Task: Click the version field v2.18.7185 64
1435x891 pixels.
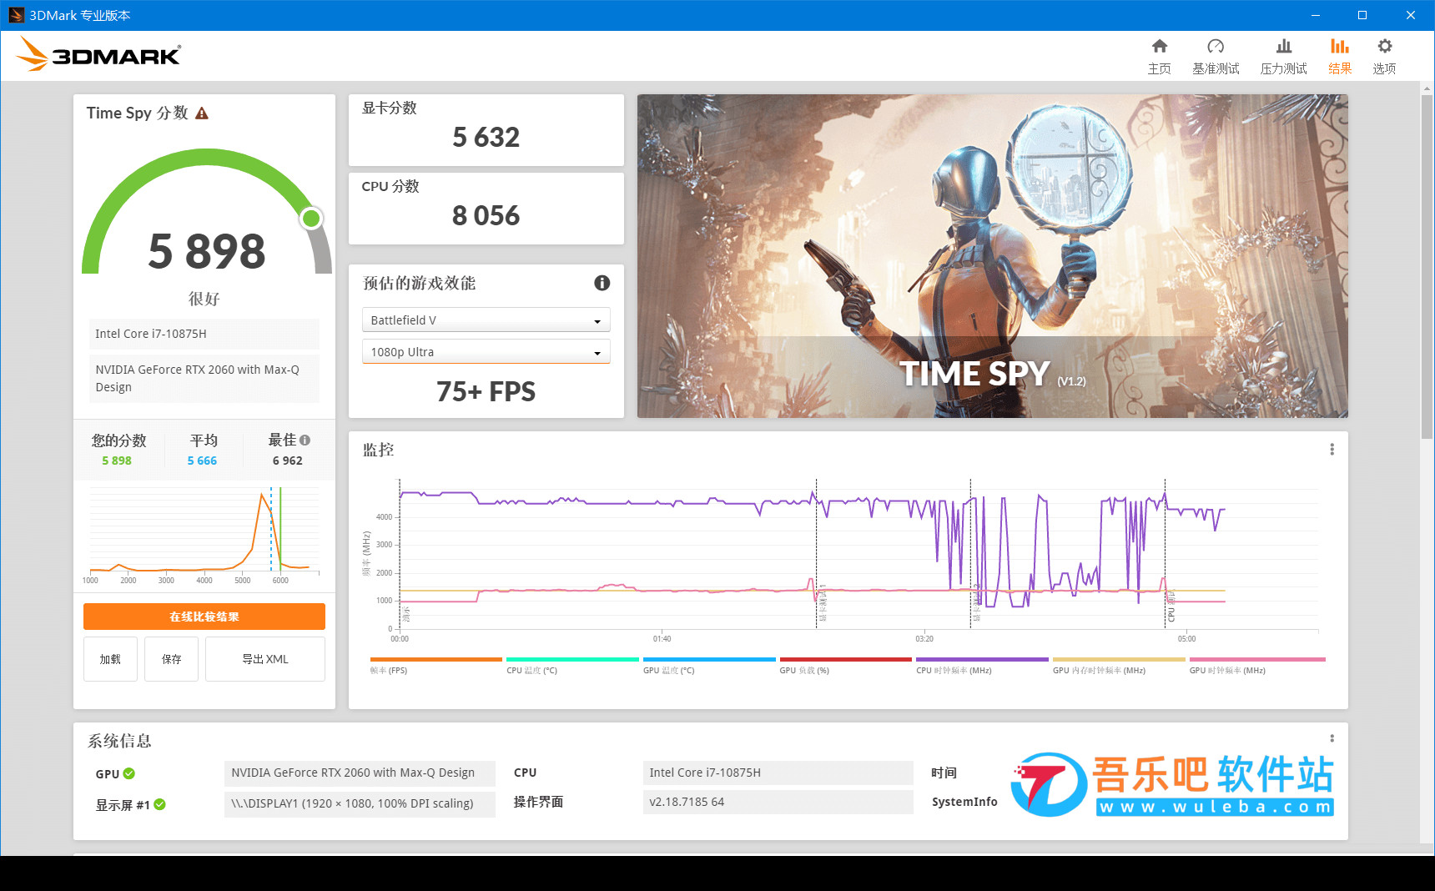Action: tap(778, 802)
